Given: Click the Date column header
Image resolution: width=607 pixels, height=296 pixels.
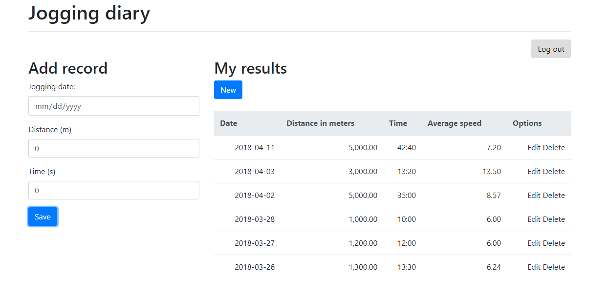Looking at the screenshot, I should coord(228,123).
